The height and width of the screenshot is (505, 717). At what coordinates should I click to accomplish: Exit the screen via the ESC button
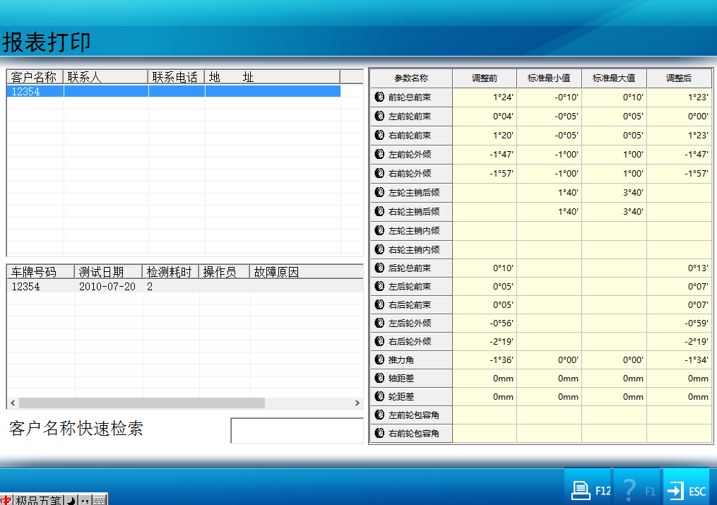pyautogui.click(x=685, y=489)
